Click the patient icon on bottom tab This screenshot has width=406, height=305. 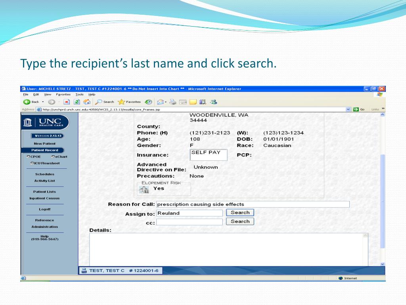(84, 270)
